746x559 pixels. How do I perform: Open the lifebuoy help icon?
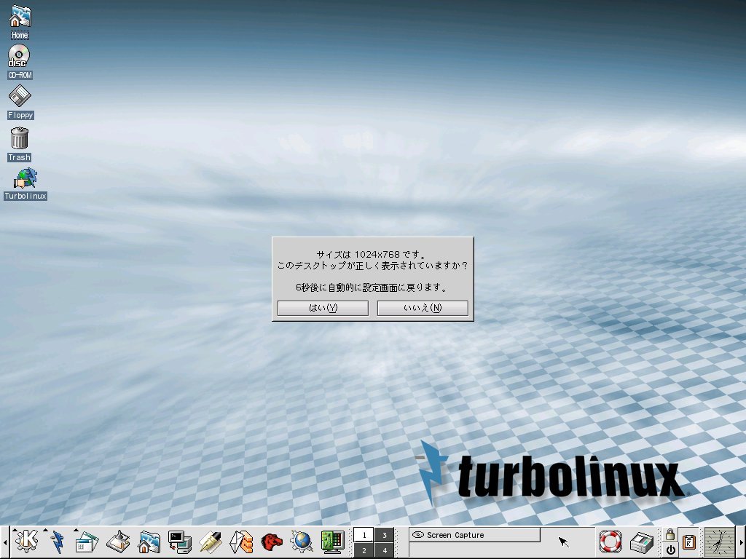point(610,541)
